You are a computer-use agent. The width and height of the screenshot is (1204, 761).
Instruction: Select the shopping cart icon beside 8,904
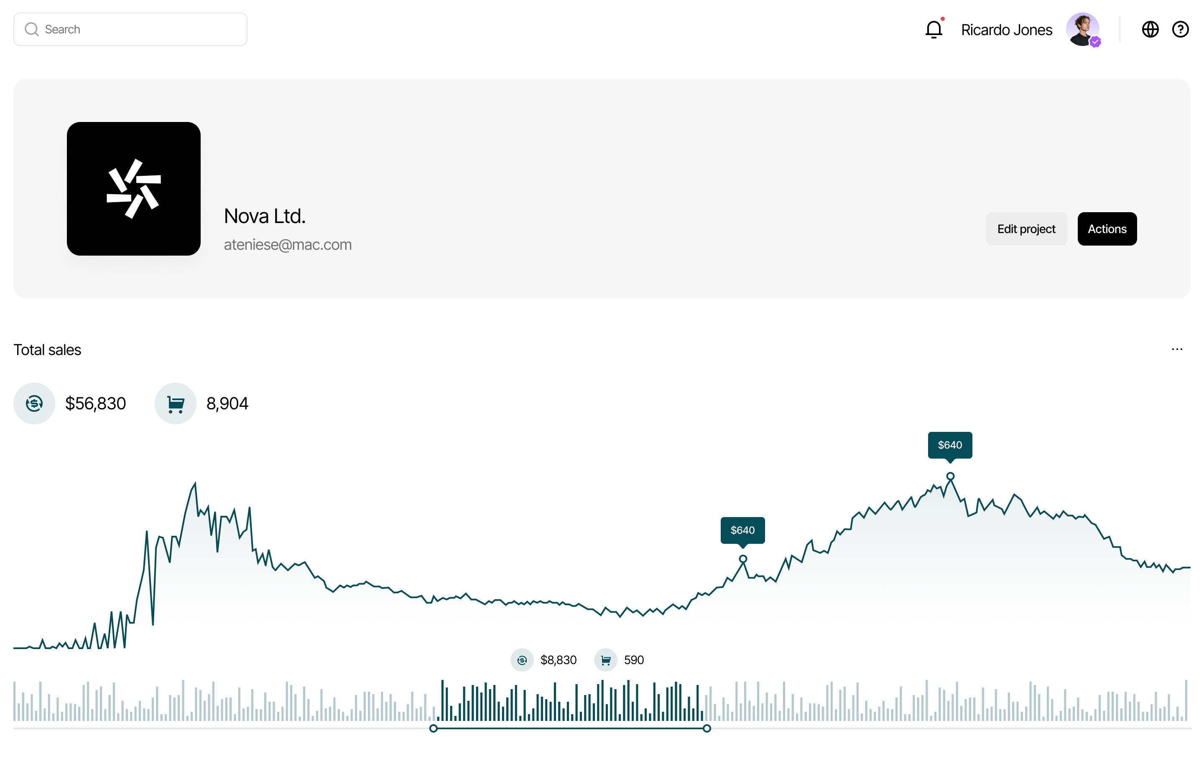click(x=176, y=403)
